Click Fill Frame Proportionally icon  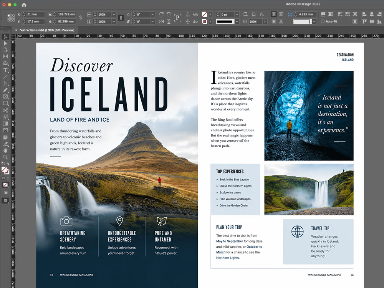pos(323,14)
